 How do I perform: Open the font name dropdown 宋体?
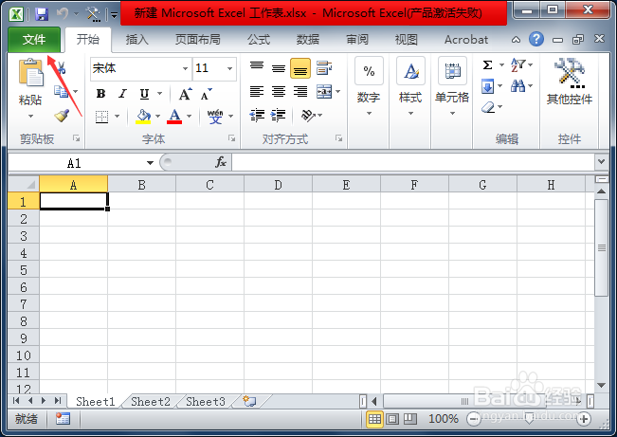coord(185,68)
